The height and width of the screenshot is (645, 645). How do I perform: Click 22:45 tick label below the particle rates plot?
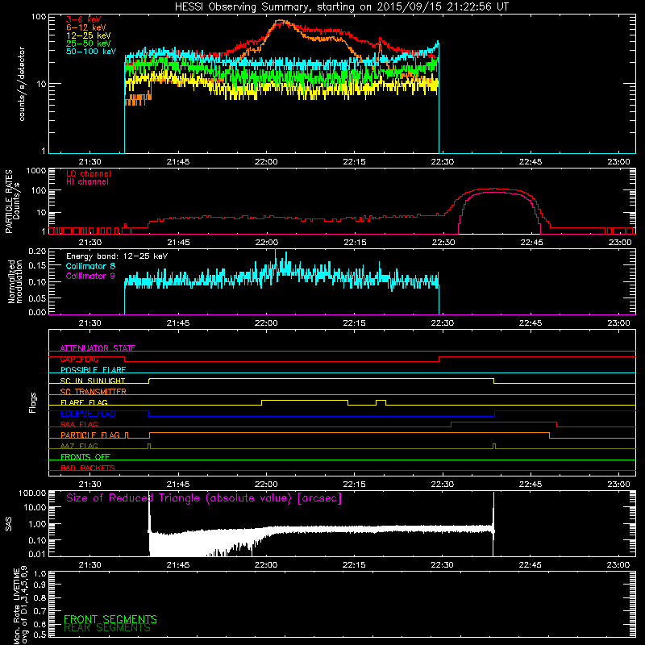(x=531, y=243)
